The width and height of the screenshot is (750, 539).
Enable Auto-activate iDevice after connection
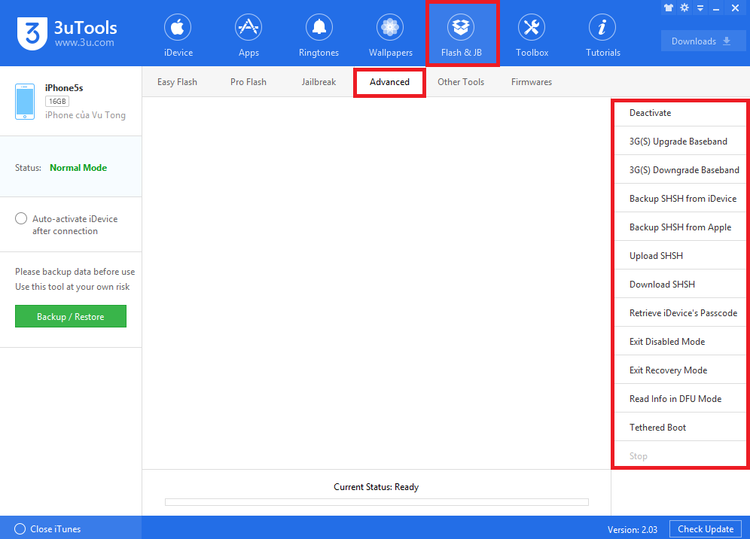21,218
